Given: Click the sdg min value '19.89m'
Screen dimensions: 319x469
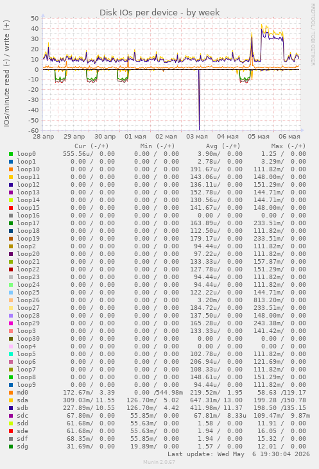Looking at the screenshot, I should click(143, 447).
